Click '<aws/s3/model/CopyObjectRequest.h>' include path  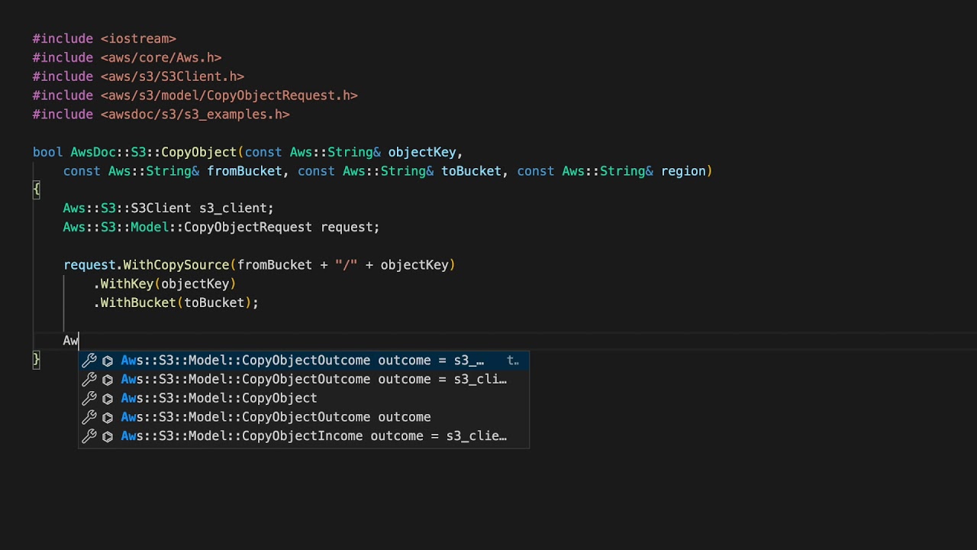pos(229,95)
